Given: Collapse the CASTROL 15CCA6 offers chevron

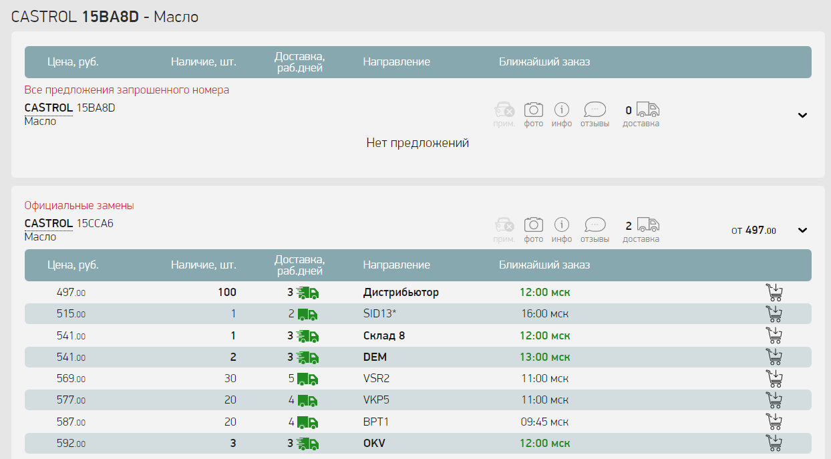Looking at the screenshot, I should (x=803, y=231).
